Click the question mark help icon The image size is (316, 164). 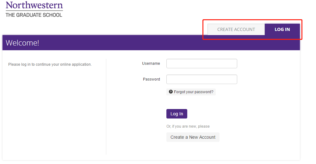[x=171, y=92]
